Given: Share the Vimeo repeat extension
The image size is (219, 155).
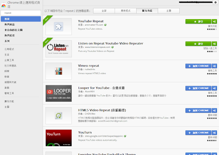Looking at the screenshot, I should (x=214, y=66).
